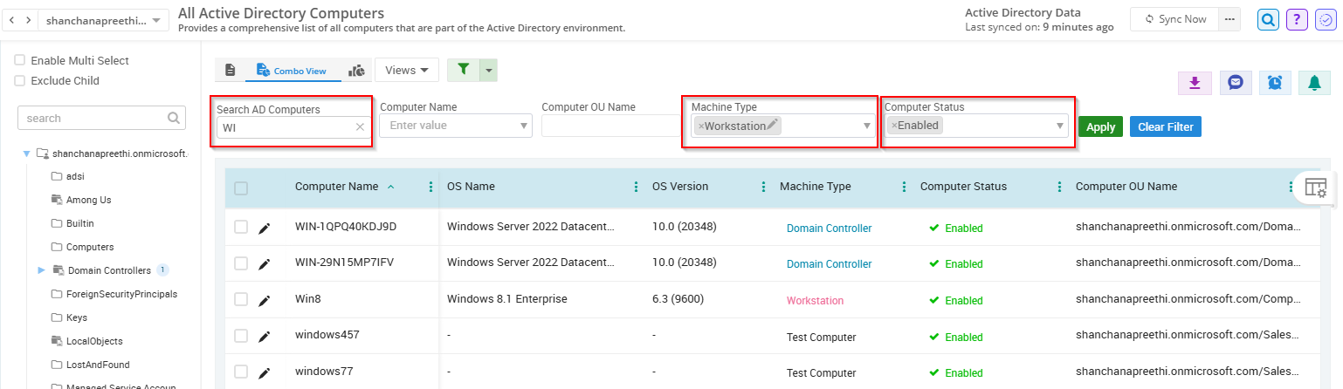Check the row checkbox for Win8
This screenshot has width=1343, height=389.
coord(241,299)
